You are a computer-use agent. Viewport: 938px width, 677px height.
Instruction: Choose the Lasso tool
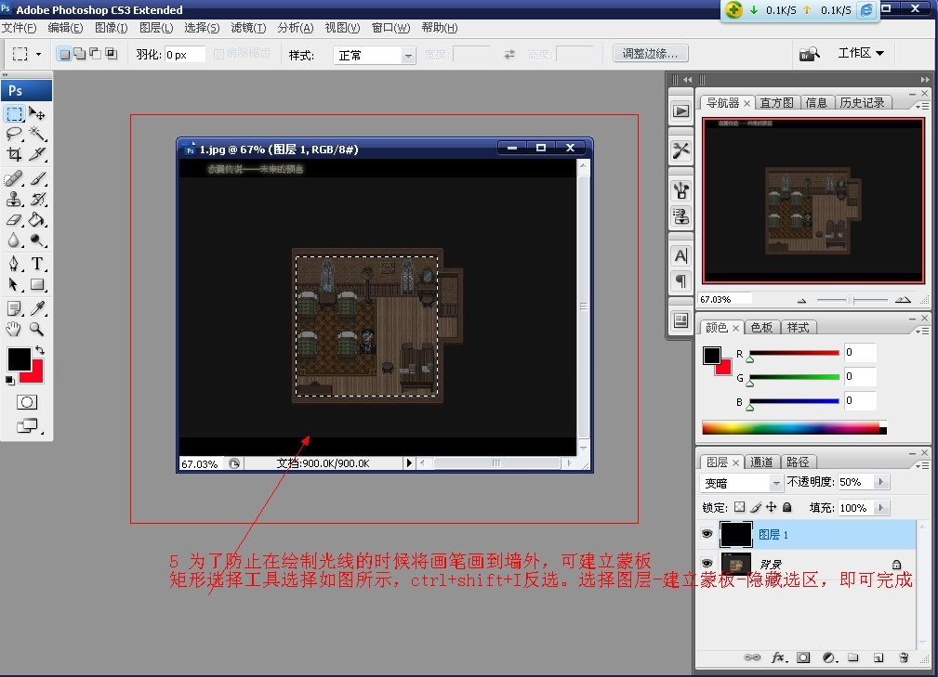point(14,134)
